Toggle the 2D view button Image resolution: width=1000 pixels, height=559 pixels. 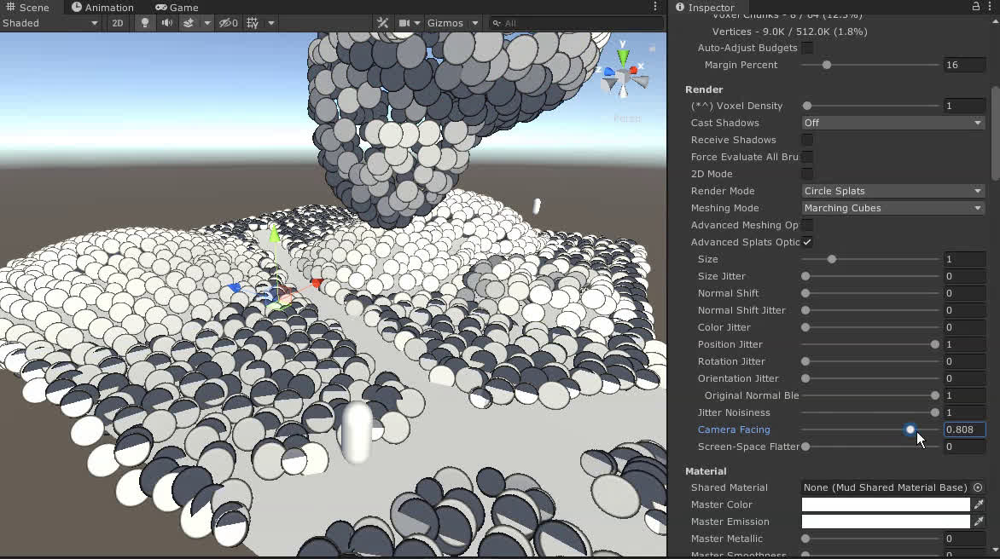(118, 23)
